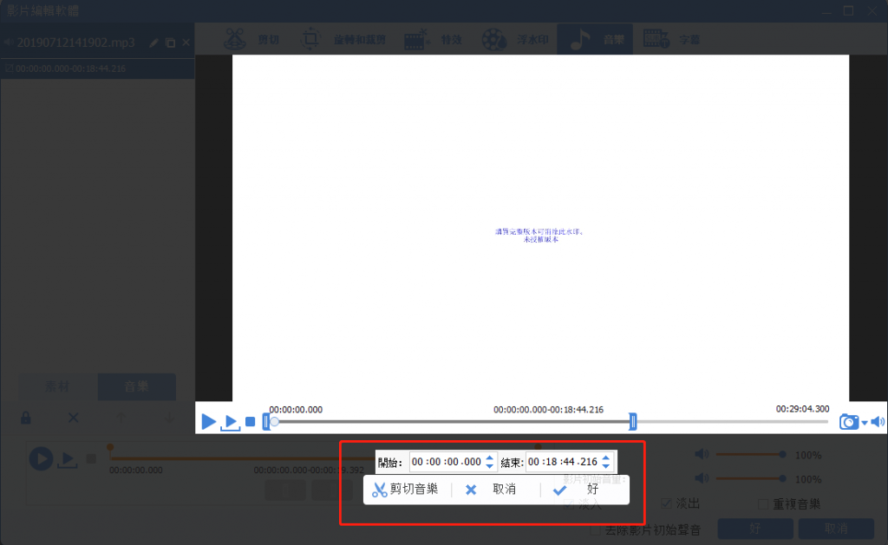Click the start marker on the music timeline
Screen dimensions: 888x545
click(x=110, y=447)
